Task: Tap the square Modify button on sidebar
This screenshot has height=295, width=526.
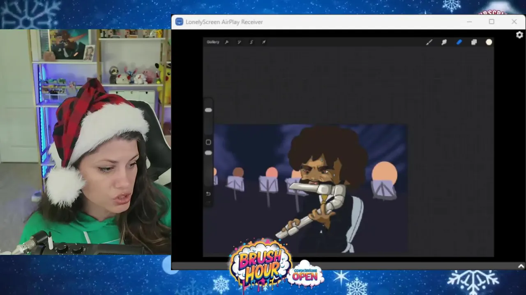Action: coord(208,142)
